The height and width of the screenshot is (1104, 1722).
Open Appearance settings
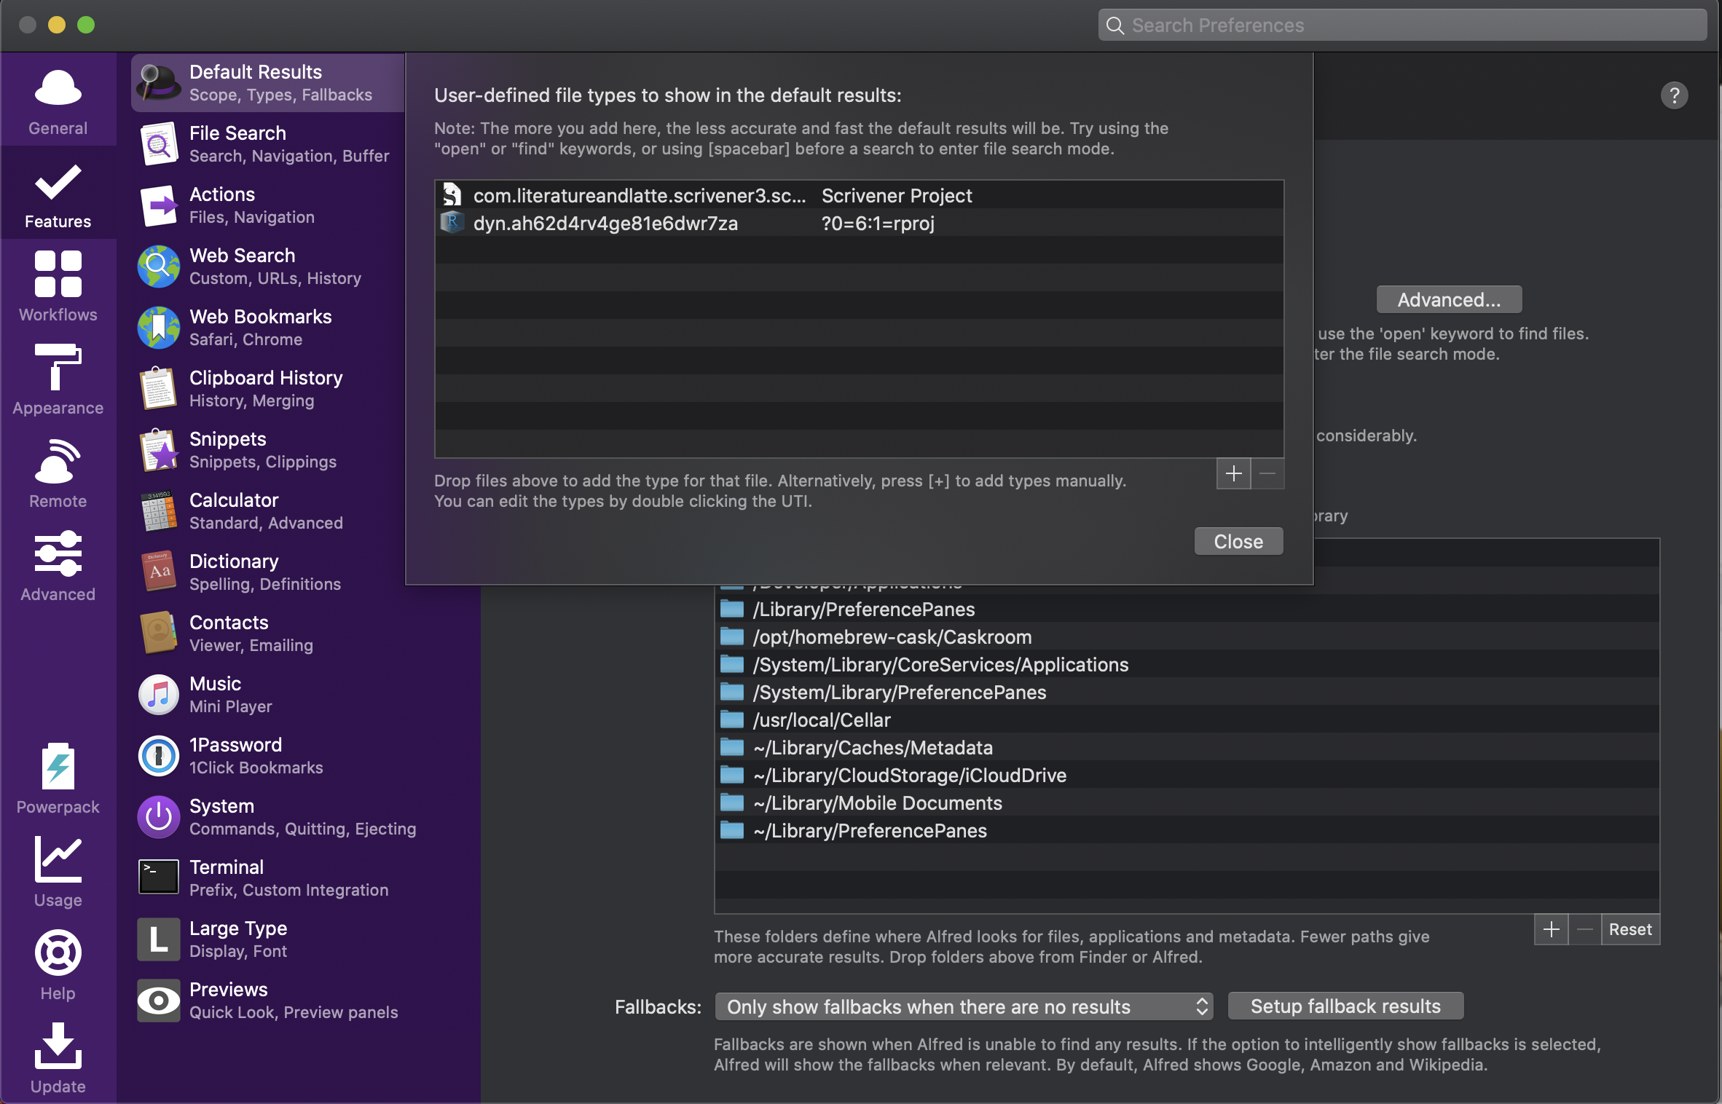tap(58, 380)
